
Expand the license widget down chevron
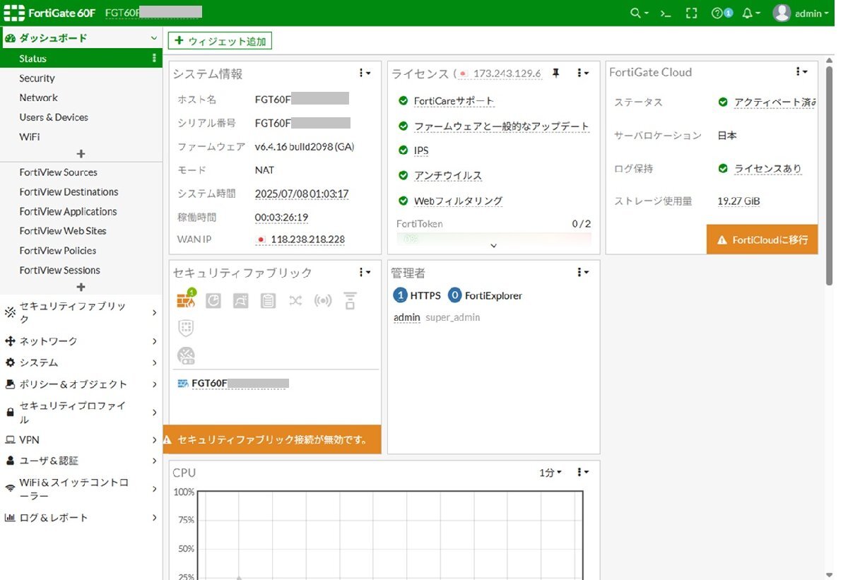[x=493, y=246]
